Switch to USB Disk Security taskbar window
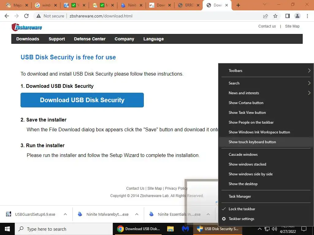Viewport: 314px width, 235px height. click(x=218, y=229)
